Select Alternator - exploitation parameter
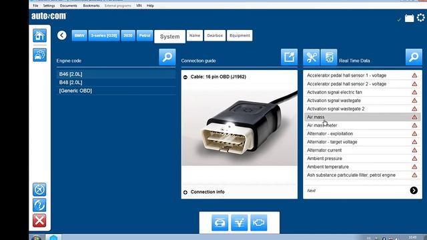Screen dimensions: 427x240 [x=362, y=133]
